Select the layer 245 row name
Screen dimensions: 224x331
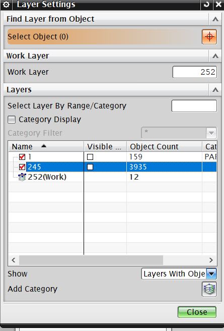coord(34,167)
